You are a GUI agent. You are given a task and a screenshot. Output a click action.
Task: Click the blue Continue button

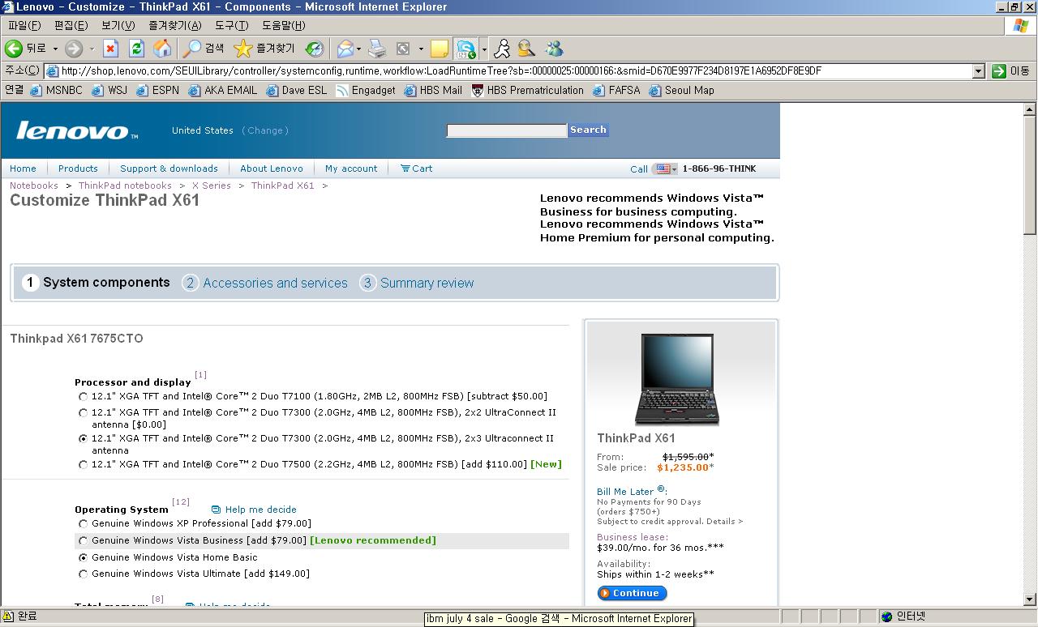633,593
